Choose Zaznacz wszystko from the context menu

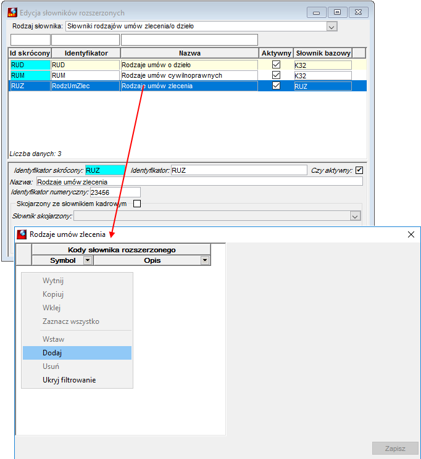tap(77, 321)
